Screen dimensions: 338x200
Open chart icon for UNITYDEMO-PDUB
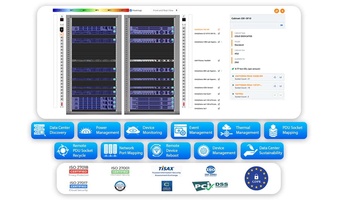click(x=281, y=77)
